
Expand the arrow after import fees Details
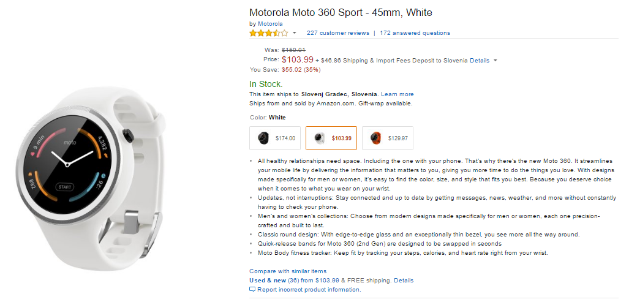(495, 61)
